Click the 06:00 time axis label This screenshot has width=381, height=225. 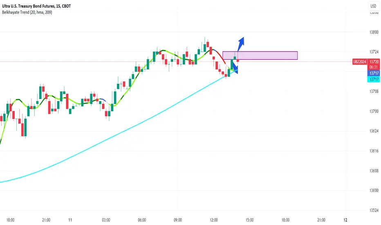[x=142, y=220]
